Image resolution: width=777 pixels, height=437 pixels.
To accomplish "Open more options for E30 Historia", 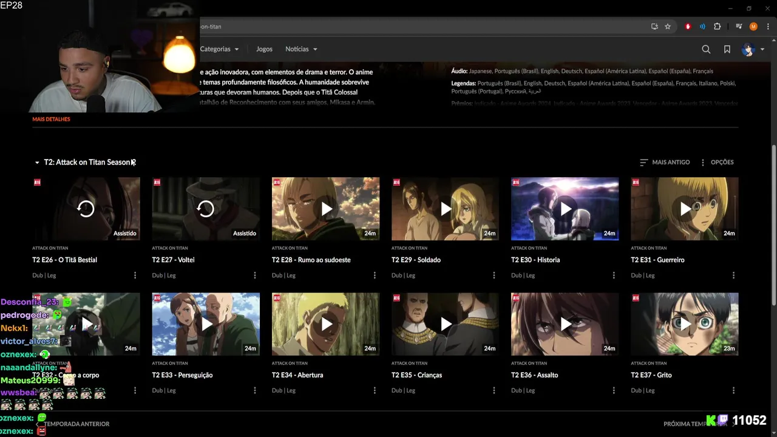I will pyautogui.click(x=614, y=276).
